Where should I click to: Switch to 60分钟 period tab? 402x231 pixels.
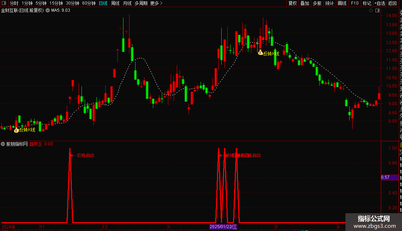tap(89, 3)
